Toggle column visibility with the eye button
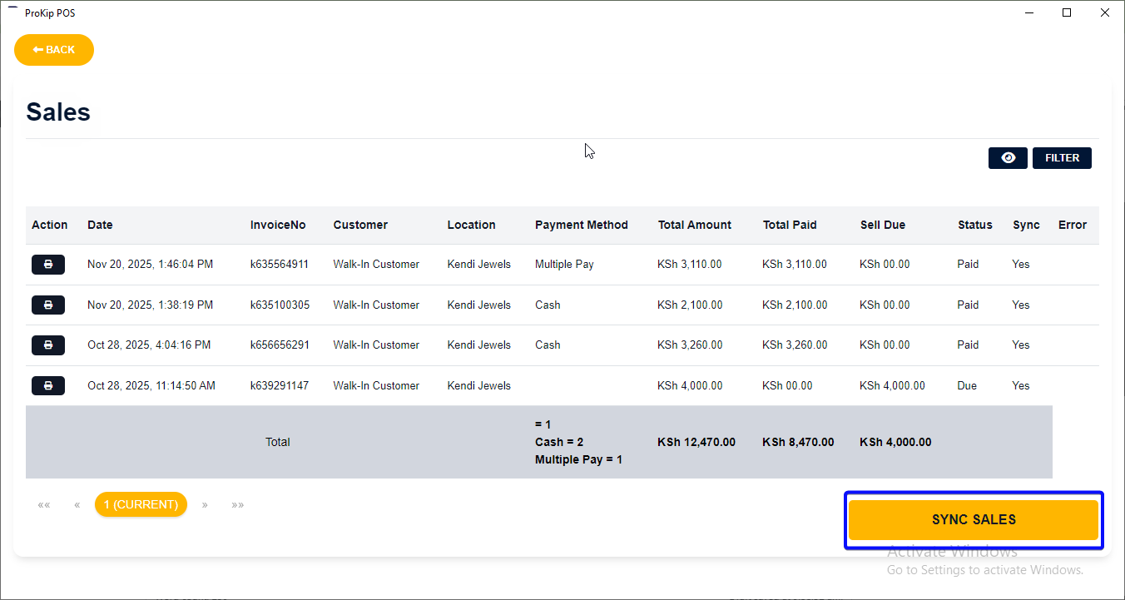The height and width of the screenshot is (600, 1125). tap(1008, 158)
